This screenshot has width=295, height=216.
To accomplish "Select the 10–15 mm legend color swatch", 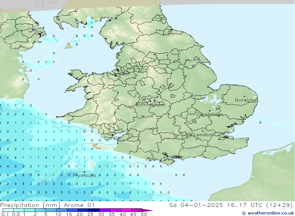I will [x=62, y=210].
